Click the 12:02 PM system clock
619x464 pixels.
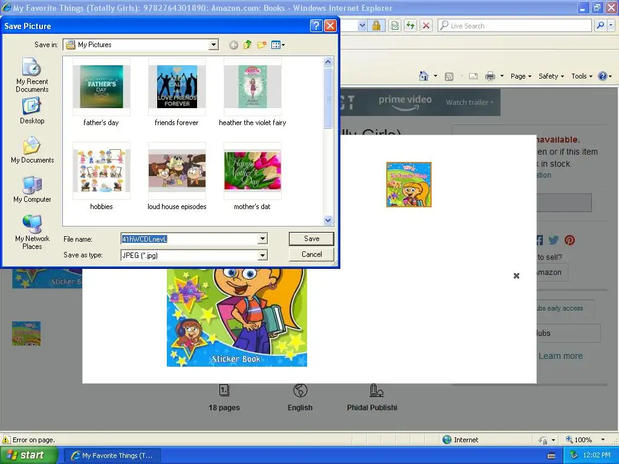pos(597,456)
